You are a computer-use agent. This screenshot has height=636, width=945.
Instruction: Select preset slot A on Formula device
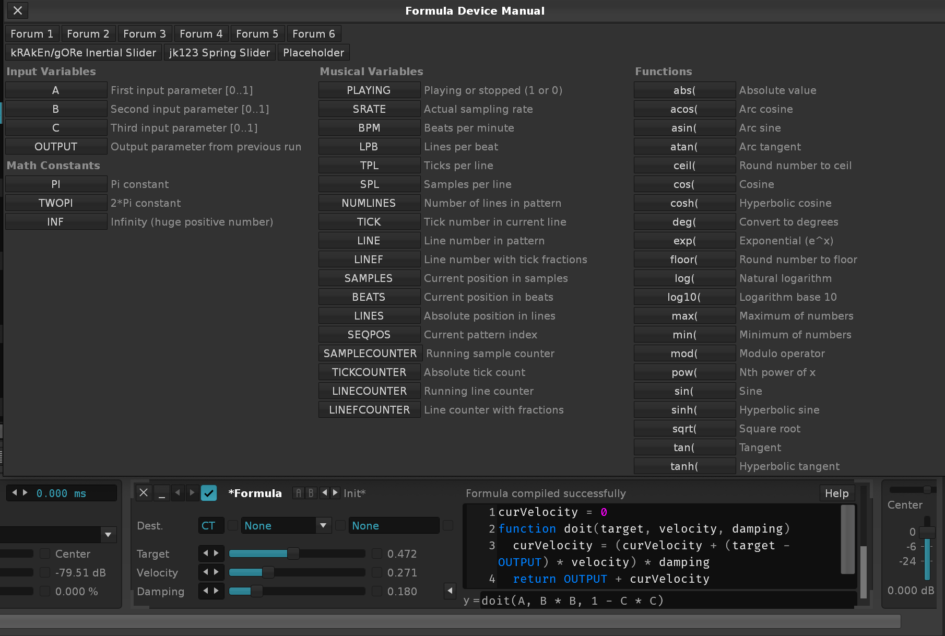coord(299,493)
